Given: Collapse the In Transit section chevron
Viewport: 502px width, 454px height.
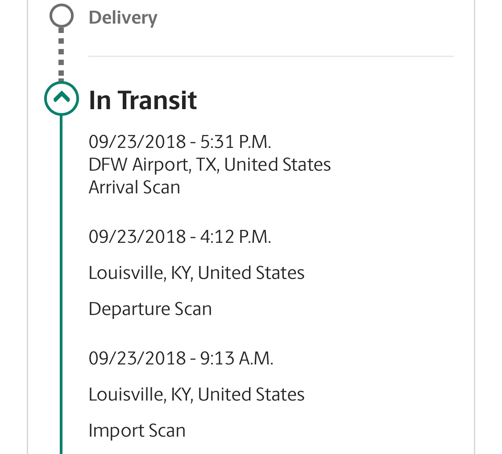Looking at the screenshot, I should pos(62,98).
